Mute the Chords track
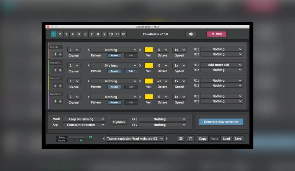295x171 pixels. click(60, 54)
